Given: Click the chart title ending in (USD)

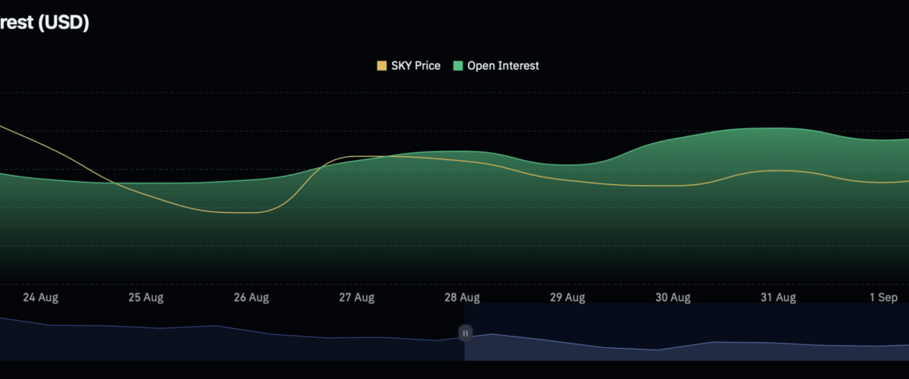Looking at the screenshot, I should click(44, 23).
